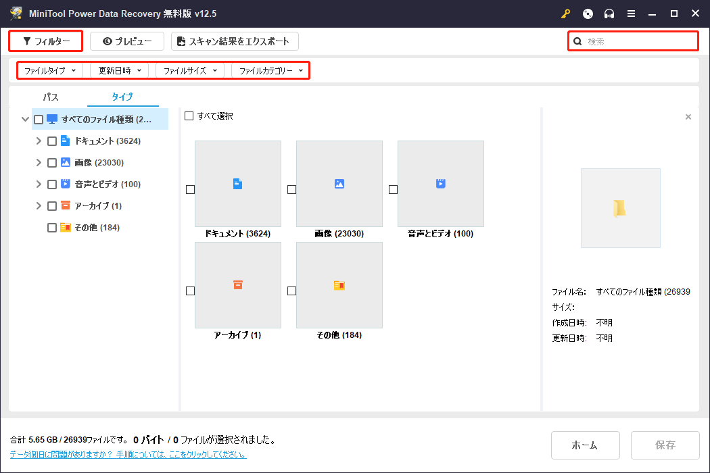Click the video icon beside 音声とビデオ in the tree
Image resolution: width=710 pixels, height=473 pixels.
pyautogui.click(x=65, y=184)
